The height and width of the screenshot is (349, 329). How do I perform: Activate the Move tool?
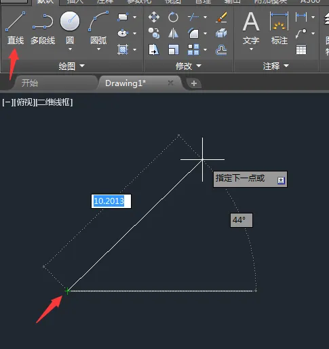[154, 17]
